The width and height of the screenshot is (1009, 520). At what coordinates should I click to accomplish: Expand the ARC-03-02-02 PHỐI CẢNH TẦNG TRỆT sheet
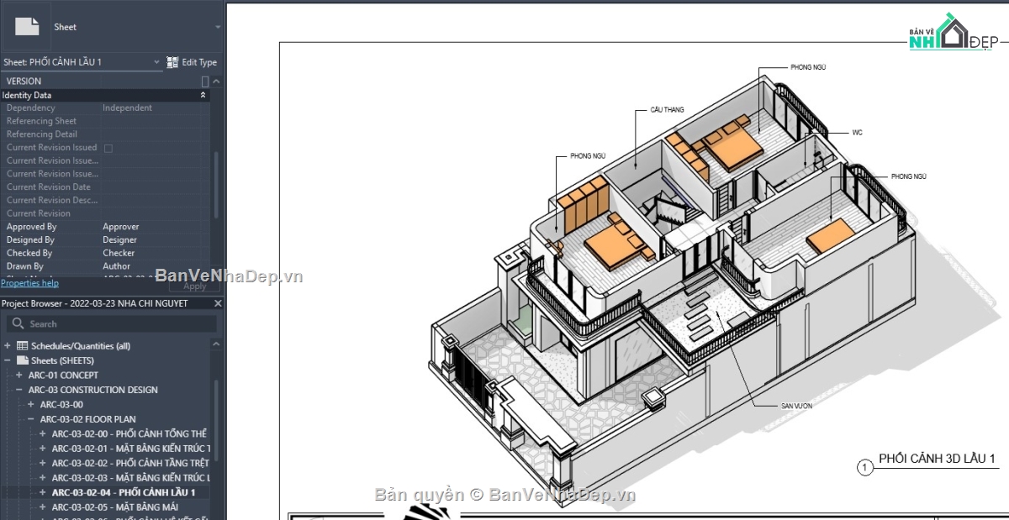[x=43, y=463]
